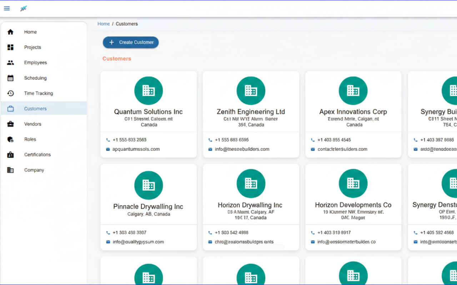Click the Certifications badge icon
The image size is (457, 285).
pos(10,154)
